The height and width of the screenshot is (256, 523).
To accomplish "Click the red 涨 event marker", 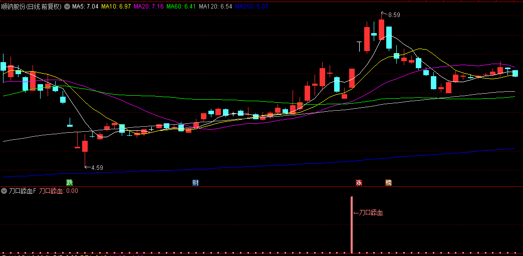I will 359,182.
